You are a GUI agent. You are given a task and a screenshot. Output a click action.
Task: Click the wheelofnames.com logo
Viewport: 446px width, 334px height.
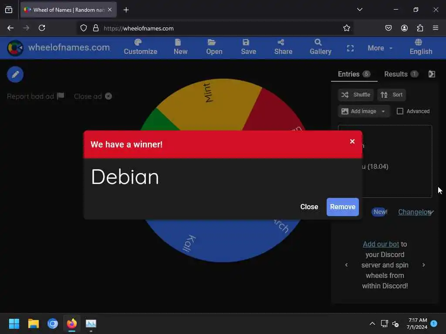pos(59,47)
